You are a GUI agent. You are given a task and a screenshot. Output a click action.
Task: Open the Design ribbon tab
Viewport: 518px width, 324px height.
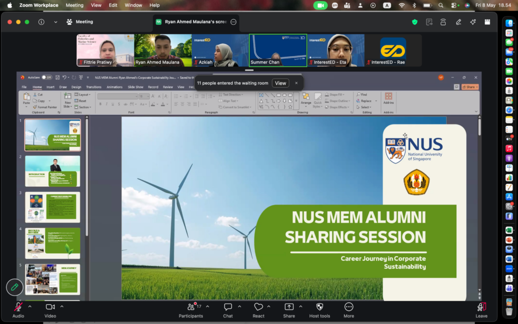[76, 87]
